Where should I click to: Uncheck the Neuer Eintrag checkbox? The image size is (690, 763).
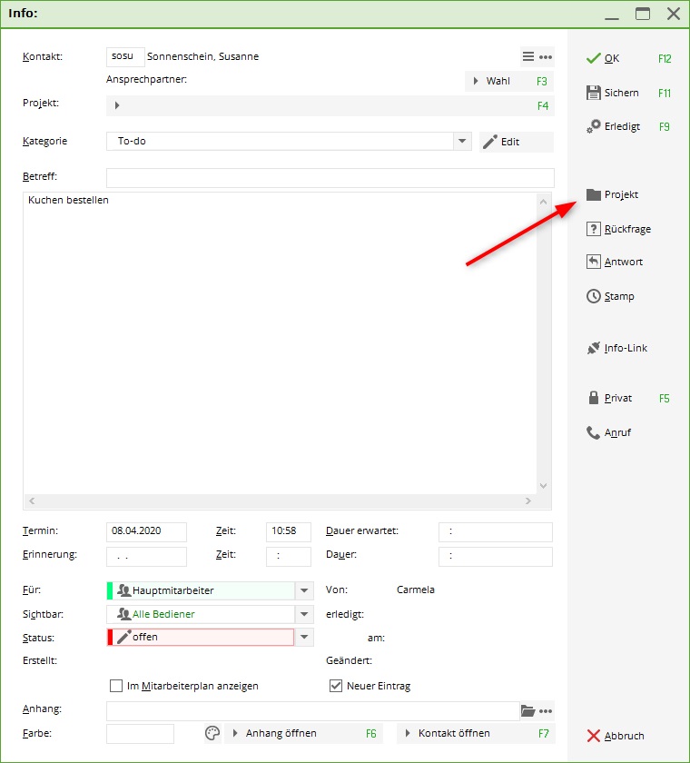336,686
